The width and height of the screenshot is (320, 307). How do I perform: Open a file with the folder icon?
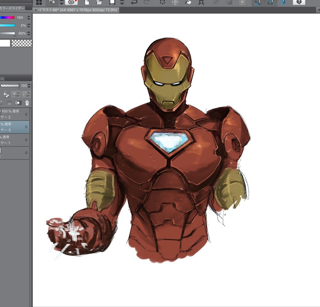[99, 2]
